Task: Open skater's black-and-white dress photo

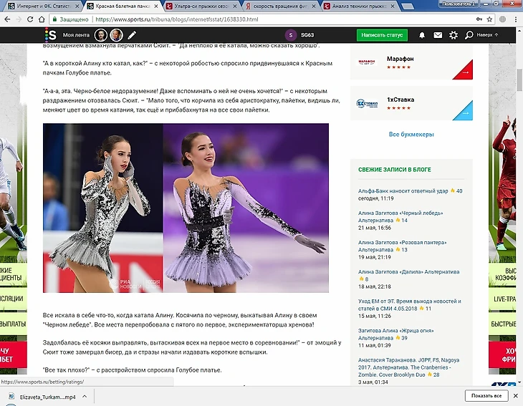Action: (x=186, y=208)
